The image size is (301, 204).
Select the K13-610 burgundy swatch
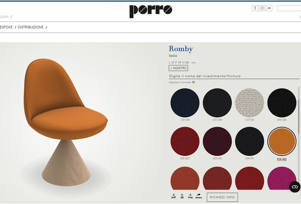[x=217, y=141]
